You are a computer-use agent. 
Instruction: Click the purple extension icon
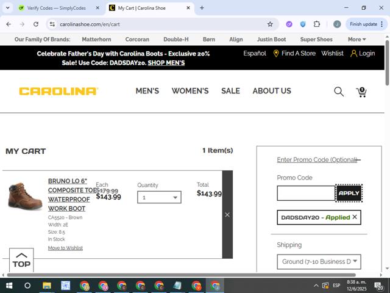pyautogui.click(x=289, y=24)
